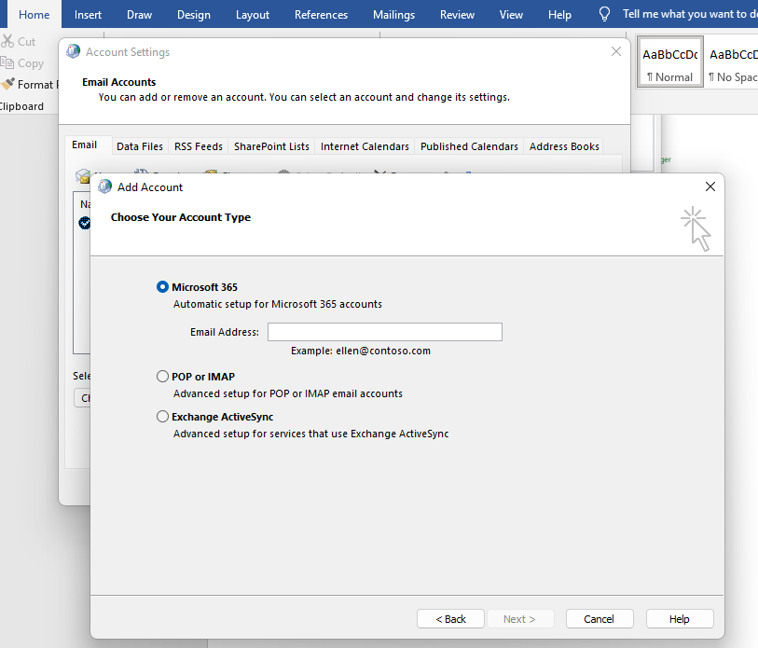758x648 pixels.
Task: Open the Review ribbon tab
Action: point(457,15)
